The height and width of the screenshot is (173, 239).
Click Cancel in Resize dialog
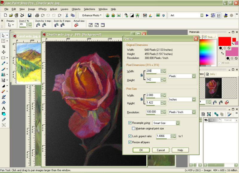[161, 150]
